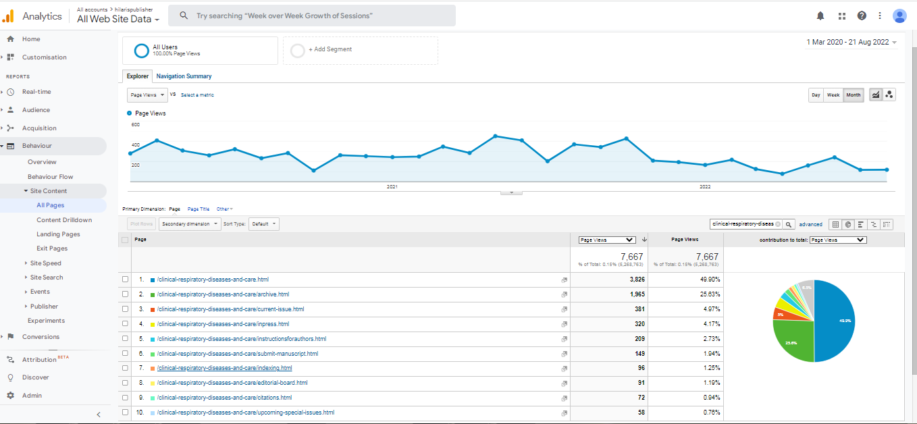Viewport: 917px width, 424px height.
Task: Tick checkbox for current-issue.html row
Action: point(125,309)
